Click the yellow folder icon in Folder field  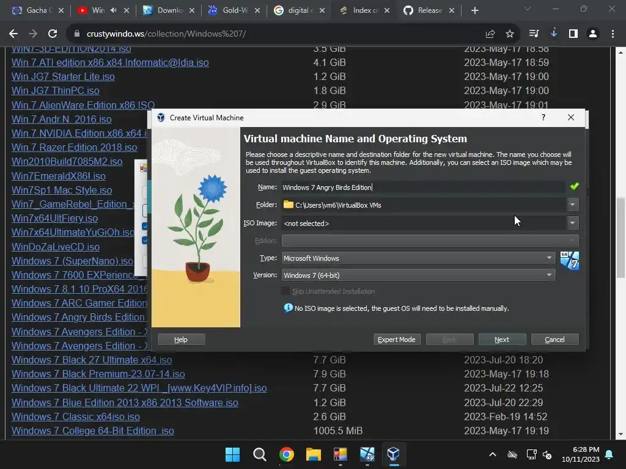[x=288, y=205]
